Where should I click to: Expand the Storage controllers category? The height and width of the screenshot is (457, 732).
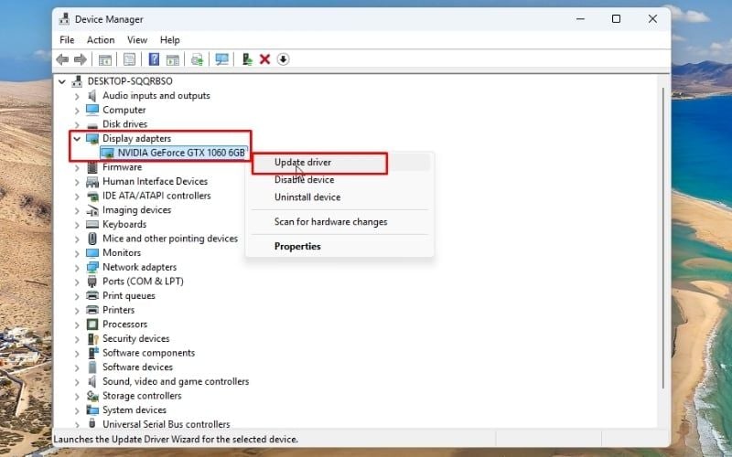click(77, 396)
